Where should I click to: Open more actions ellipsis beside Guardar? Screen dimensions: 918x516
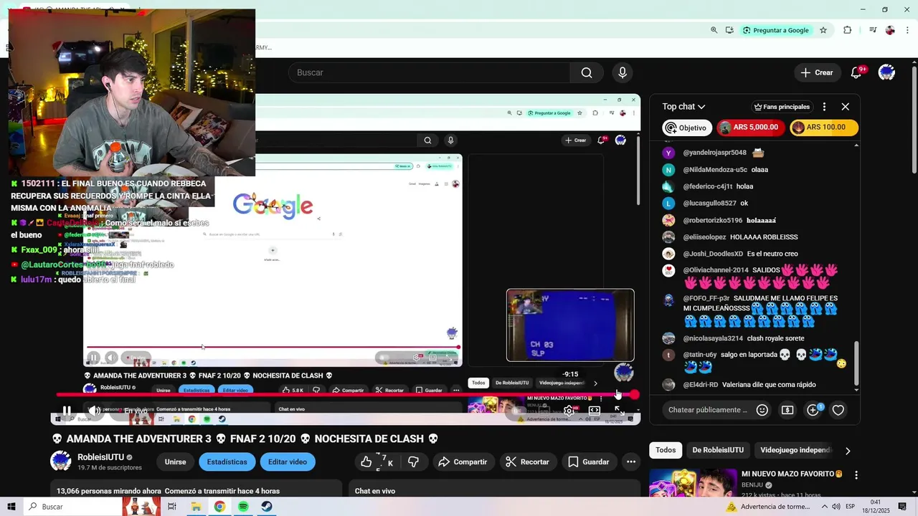631,462
